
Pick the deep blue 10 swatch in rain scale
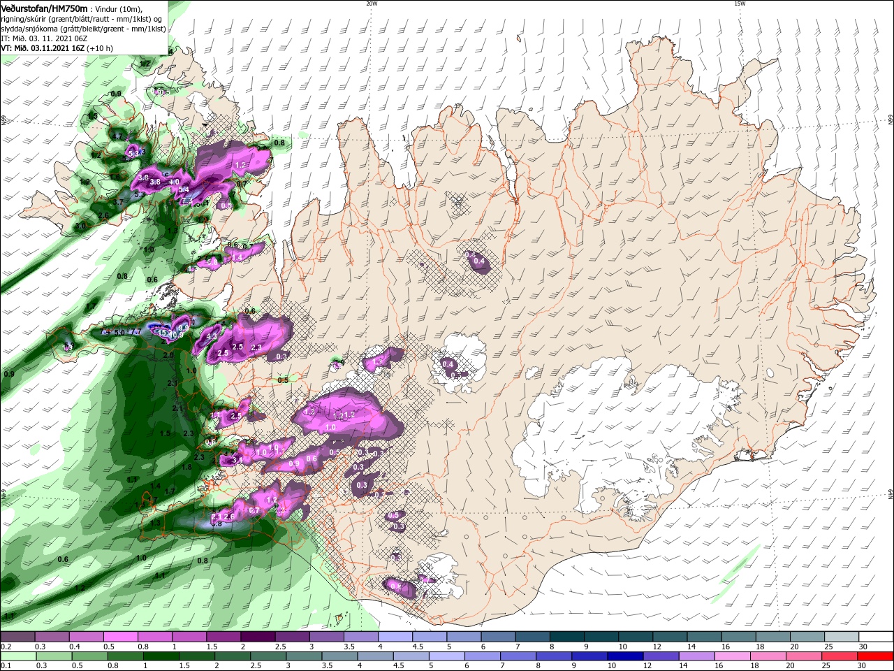pyautogui.click(x=626, y=656)
